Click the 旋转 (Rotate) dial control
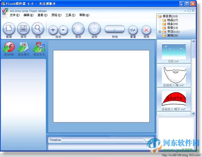This screenshot has height=157, width=202. point(95,28)
